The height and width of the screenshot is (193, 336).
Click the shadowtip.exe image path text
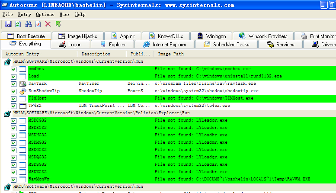coord(207,91)
